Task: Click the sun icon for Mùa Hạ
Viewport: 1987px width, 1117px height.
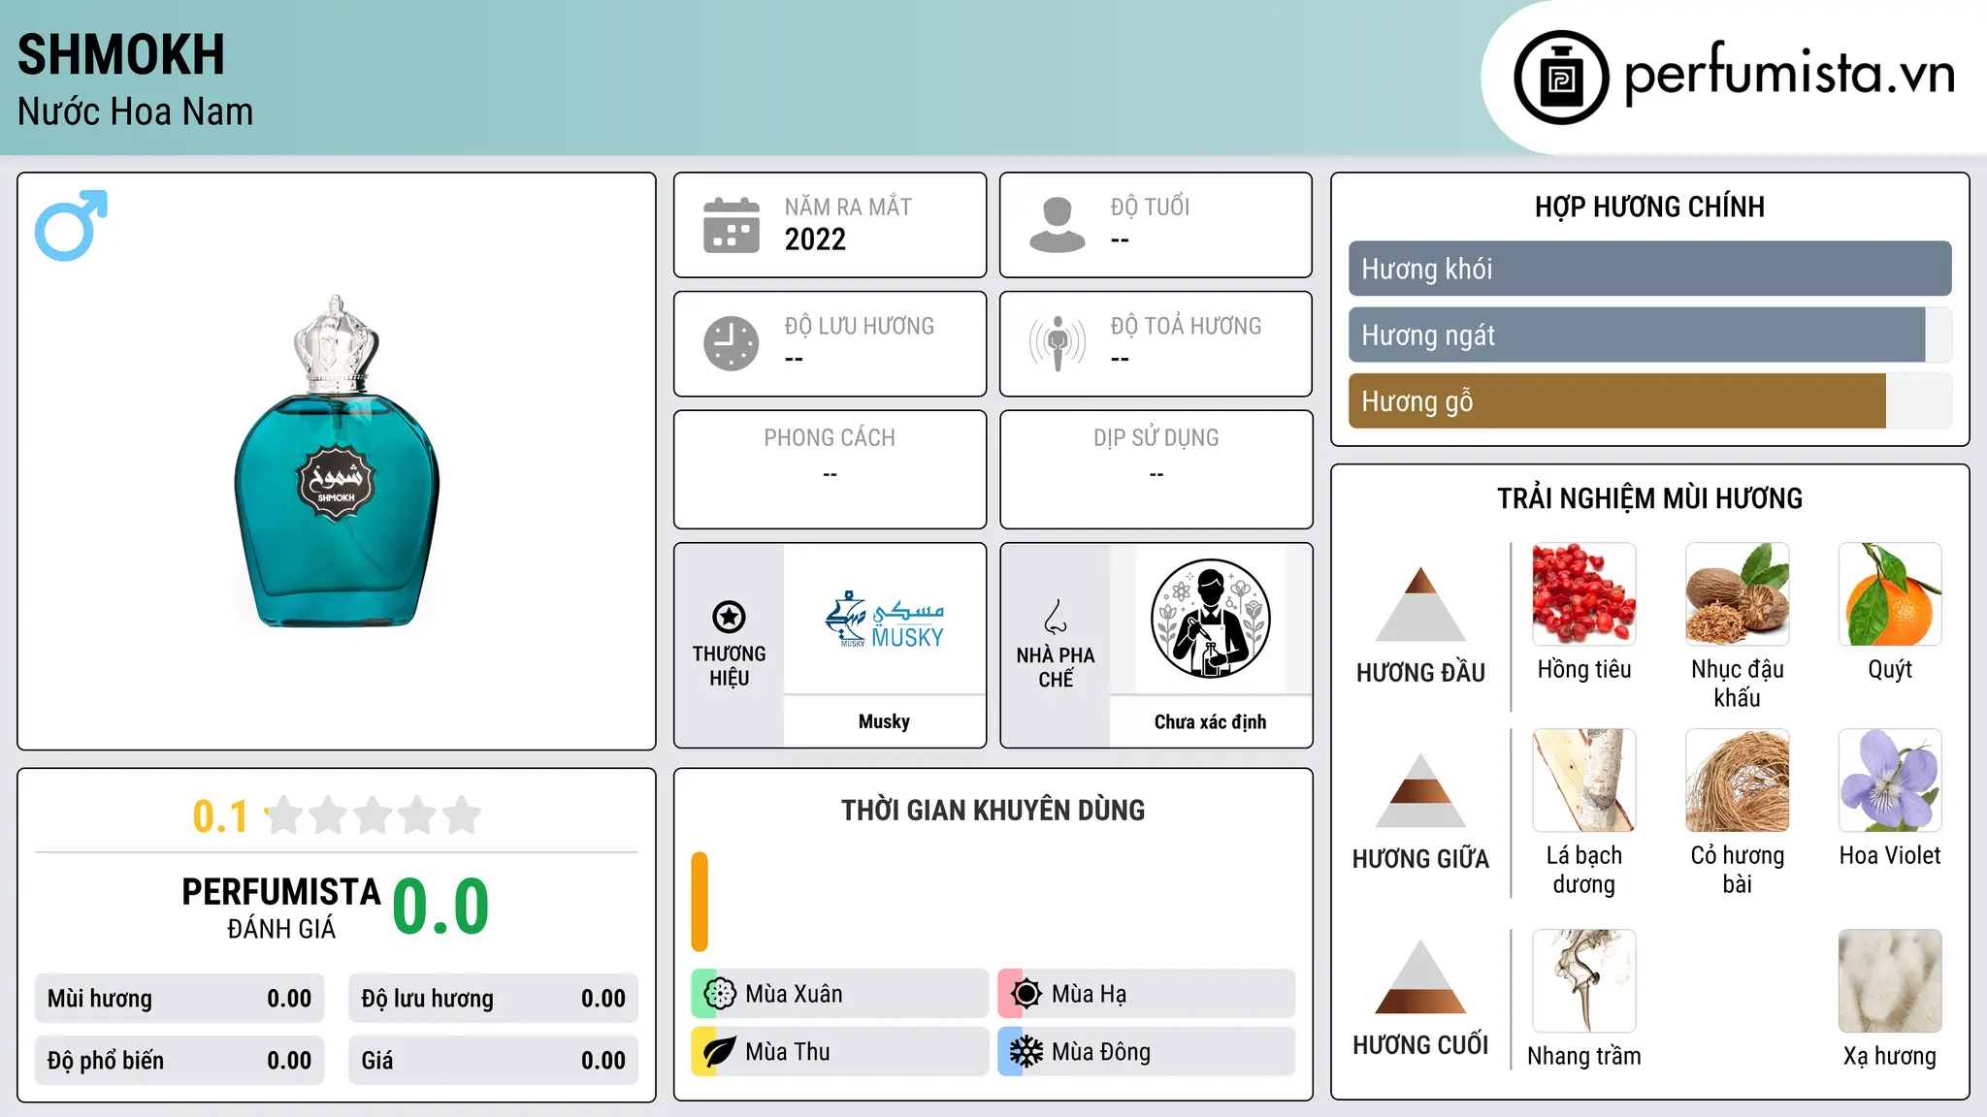Action: 1026,994
